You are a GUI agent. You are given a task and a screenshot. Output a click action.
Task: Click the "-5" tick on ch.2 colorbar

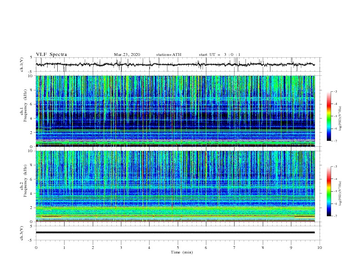335,191
